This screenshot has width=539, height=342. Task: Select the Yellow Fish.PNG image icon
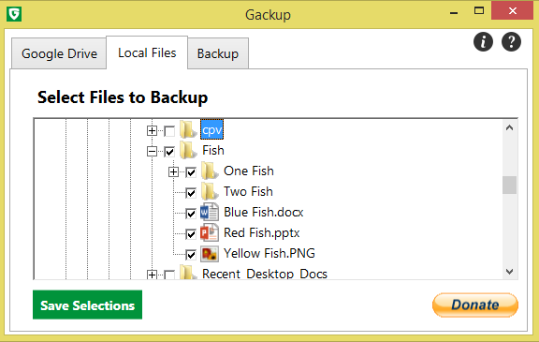(209, 254)
